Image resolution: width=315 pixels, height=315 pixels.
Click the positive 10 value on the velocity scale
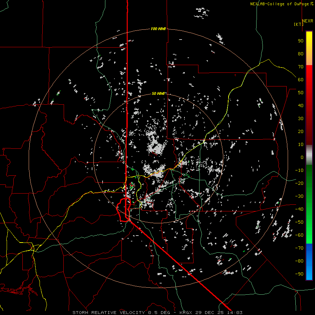[x=301, y=145]
